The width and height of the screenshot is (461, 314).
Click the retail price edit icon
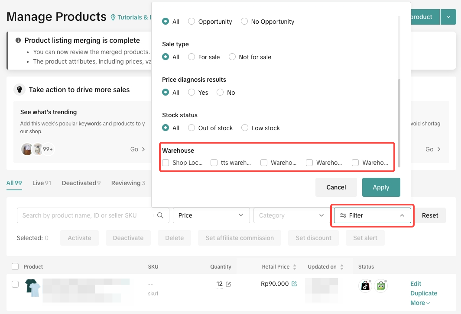tap(294, 284)
